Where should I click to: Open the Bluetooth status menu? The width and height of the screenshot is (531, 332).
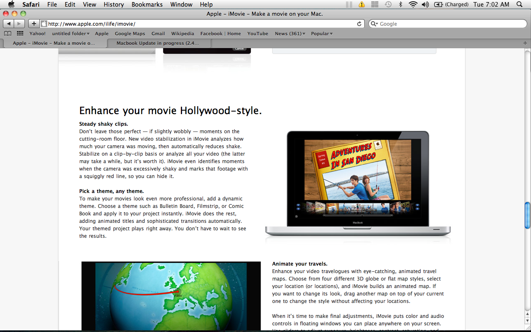(400, 5)
